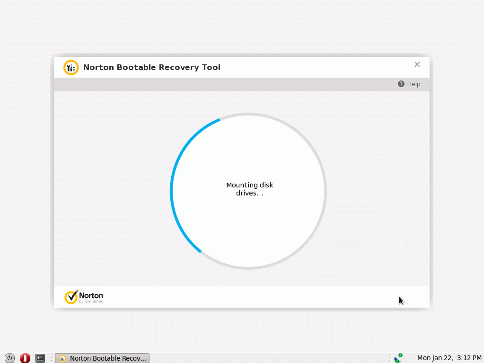Click the Norton tools logo in title
This screenshot has width=484, height=363.
(71, 67)
